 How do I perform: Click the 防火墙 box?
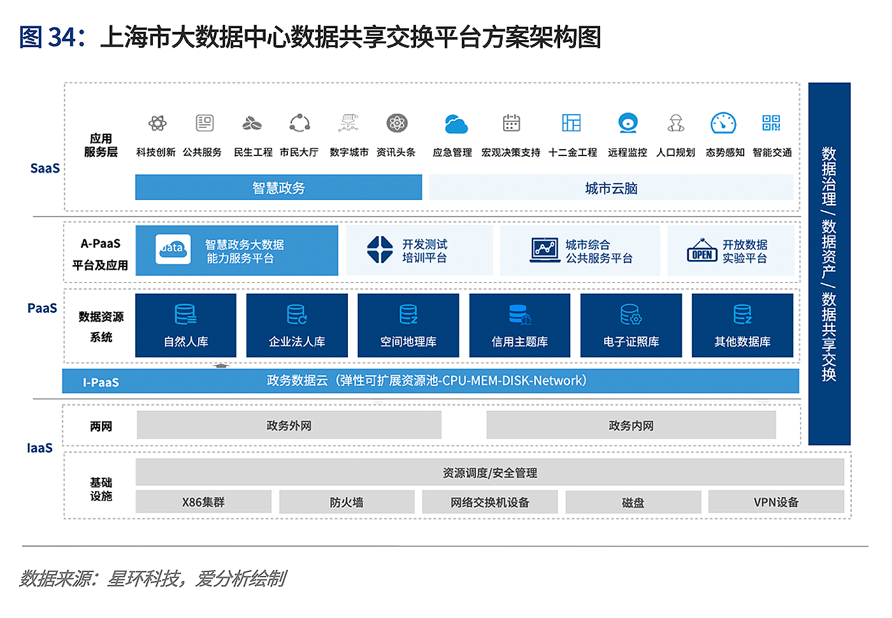click(x=347, y=502)
